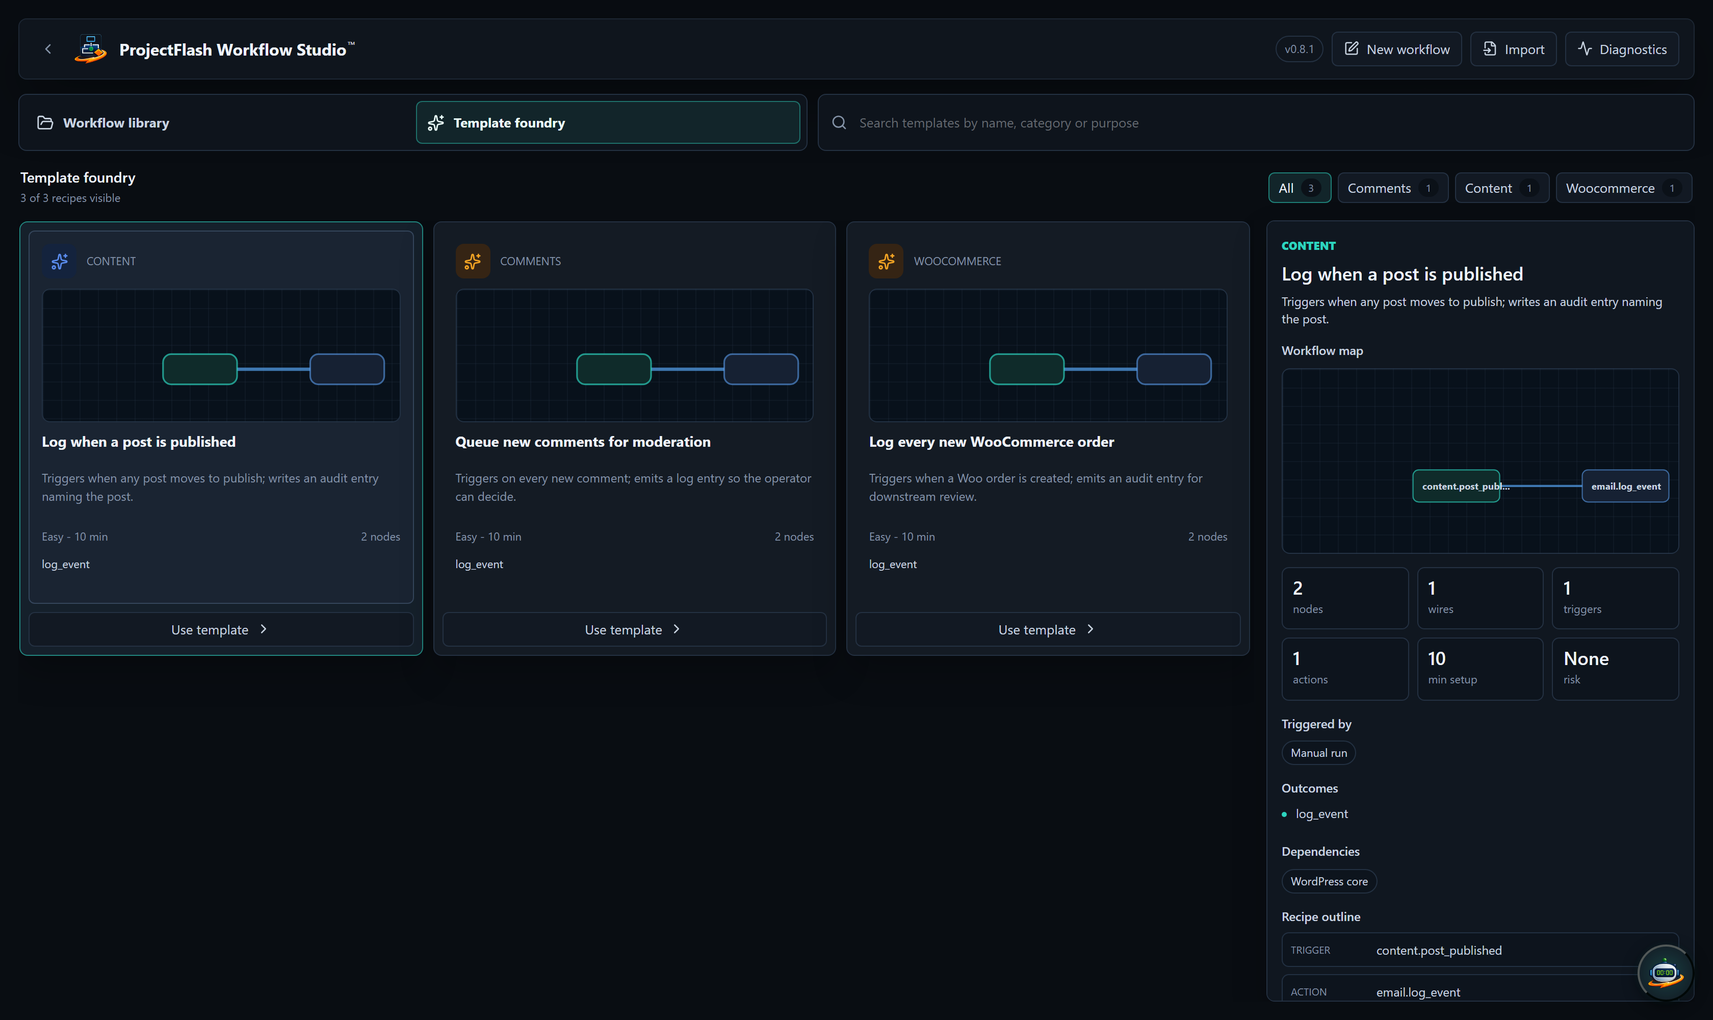1713x1020 pixels.
Task: Click the ProjectFlash Workflow Studio title
Action: 232,49
